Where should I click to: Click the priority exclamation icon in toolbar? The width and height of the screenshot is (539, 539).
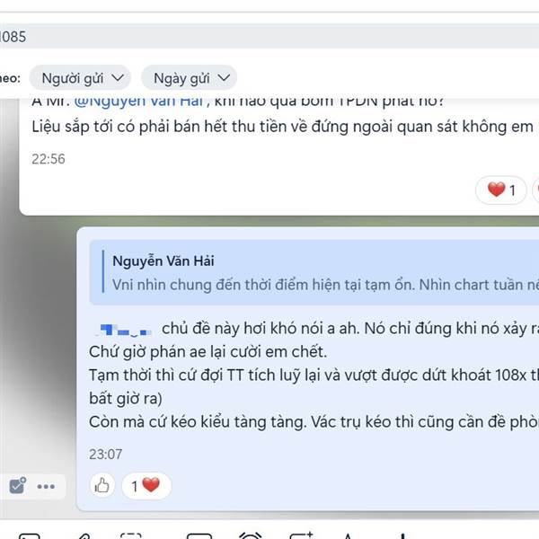tap(402, 536)
